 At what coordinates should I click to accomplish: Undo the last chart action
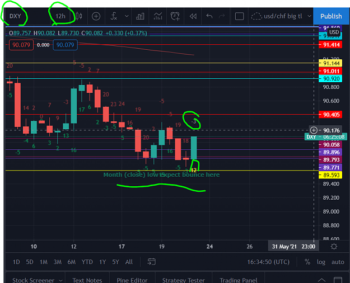(x=209, y=16)
